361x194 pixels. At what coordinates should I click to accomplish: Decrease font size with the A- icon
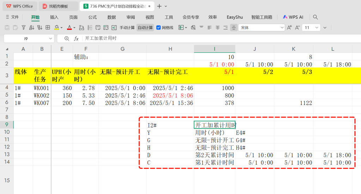coord(298,27)
